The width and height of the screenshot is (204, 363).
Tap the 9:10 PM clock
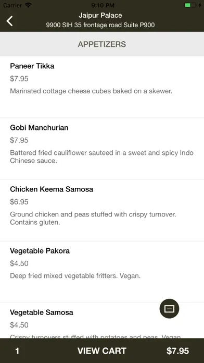click(x=102, y=5)
